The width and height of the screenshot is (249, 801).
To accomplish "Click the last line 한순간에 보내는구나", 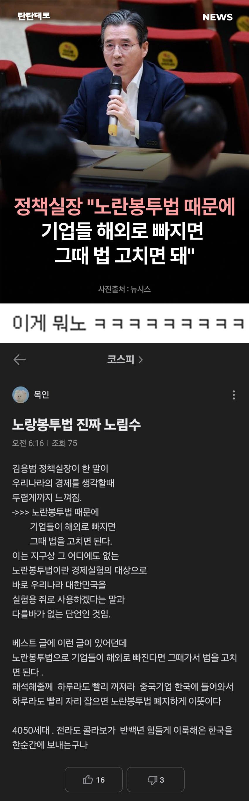I will tap(50, 745).
